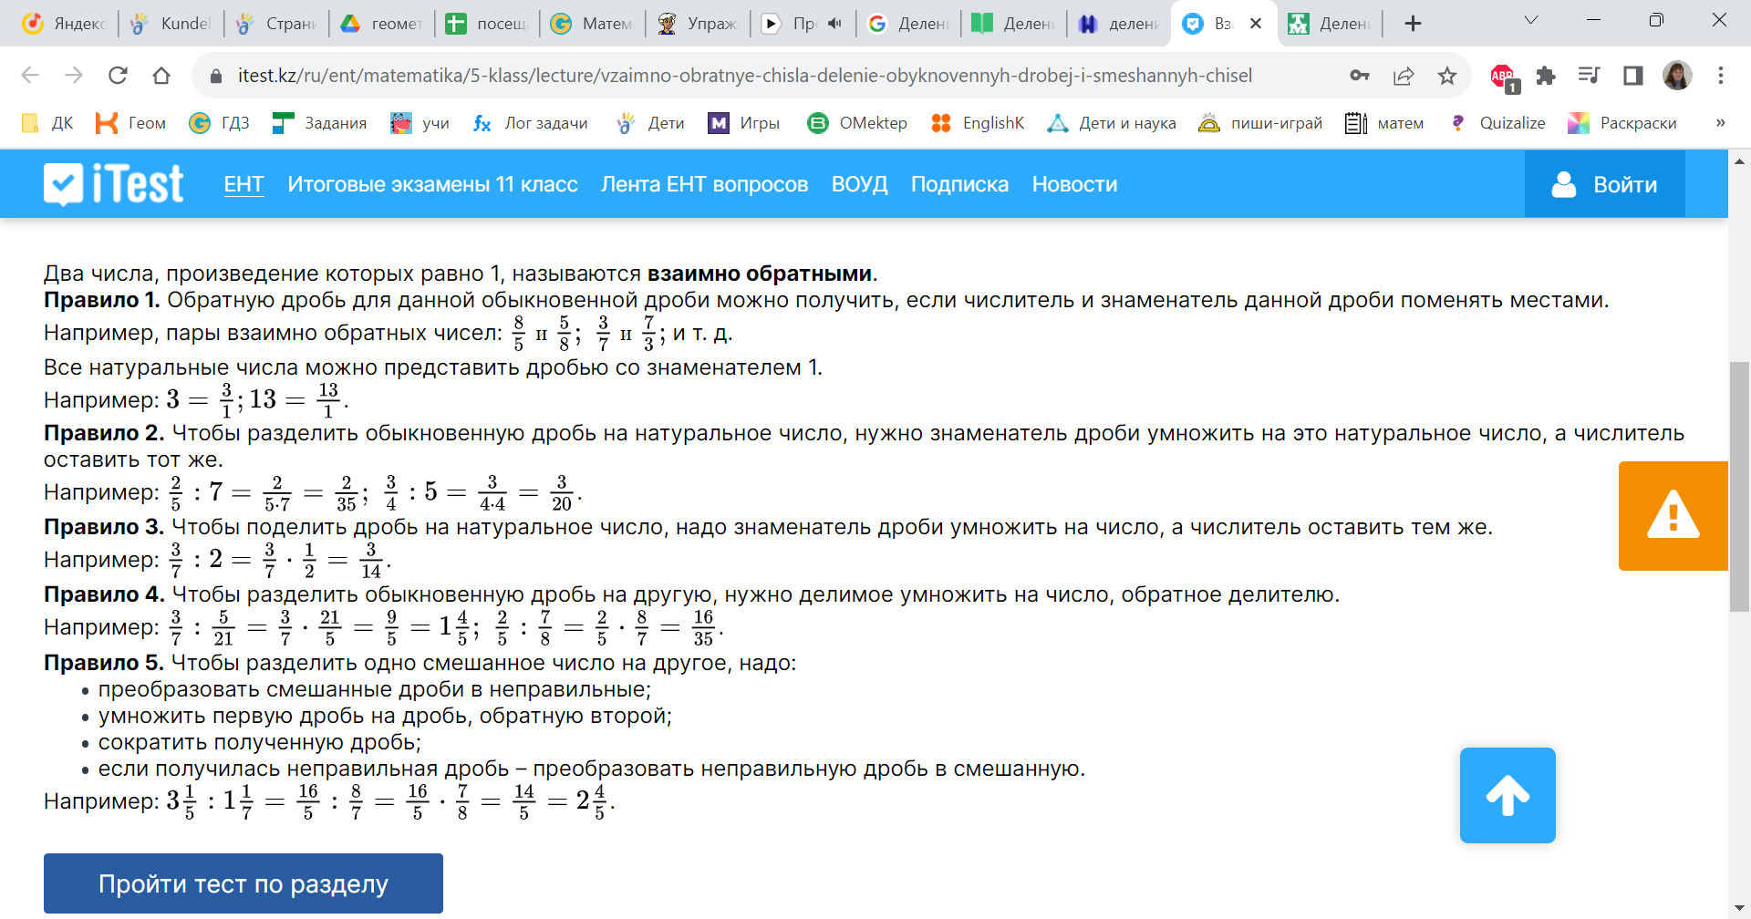Switch to the геометрия Drive tab
1751x919 pixels.
[381, 24]
